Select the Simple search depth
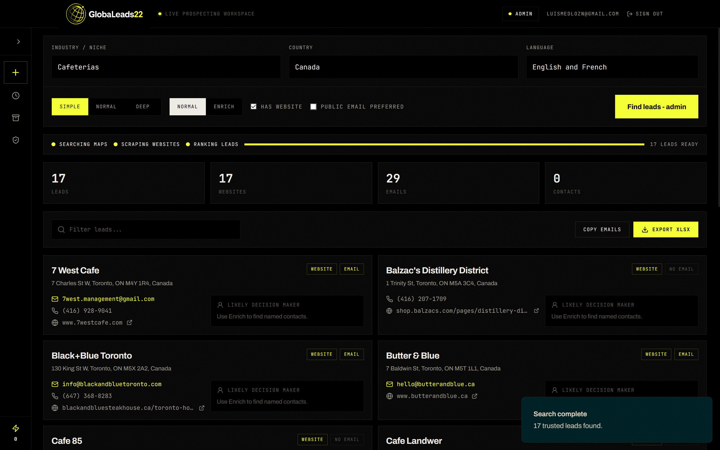The width and height of the screenshot is (720, 450). [70, 107]
